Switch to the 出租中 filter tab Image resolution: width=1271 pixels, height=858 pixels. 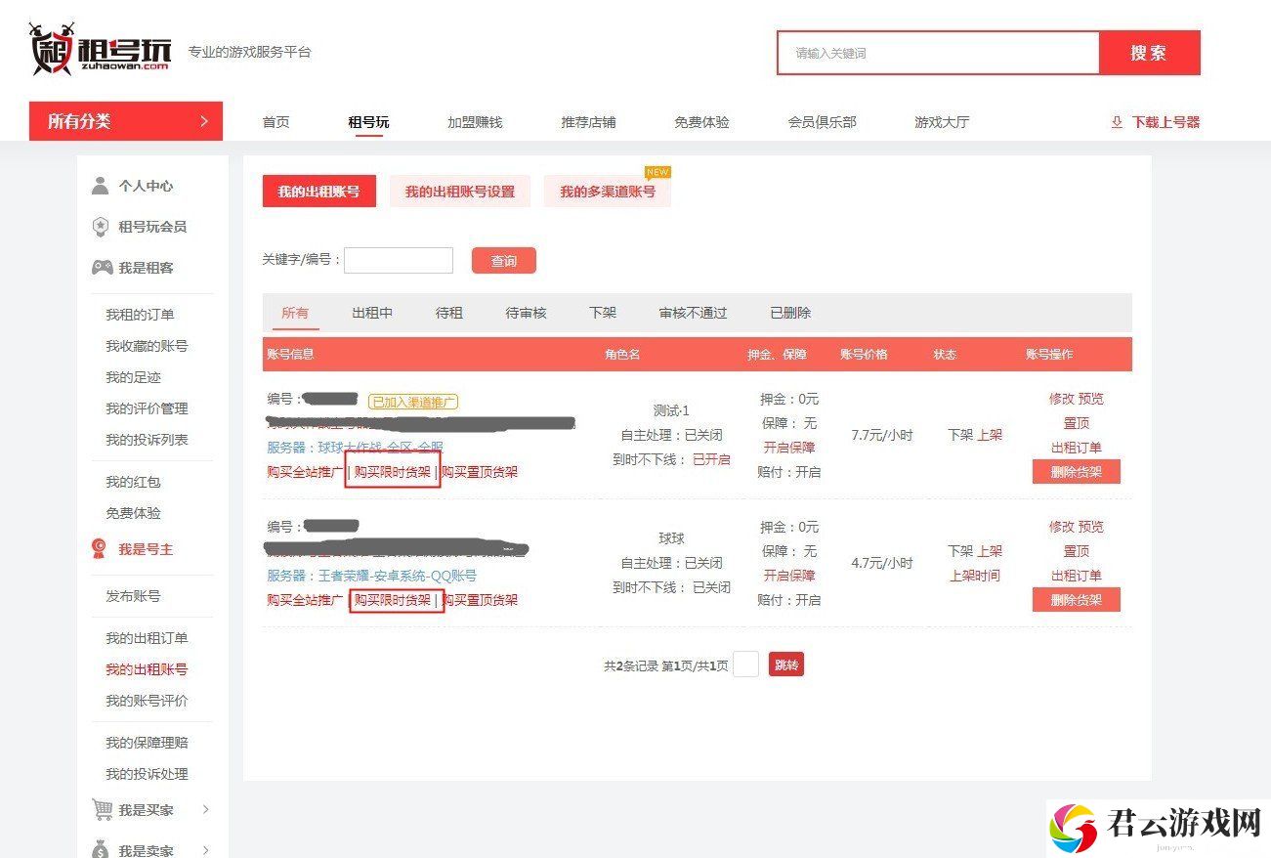(372, 313)
